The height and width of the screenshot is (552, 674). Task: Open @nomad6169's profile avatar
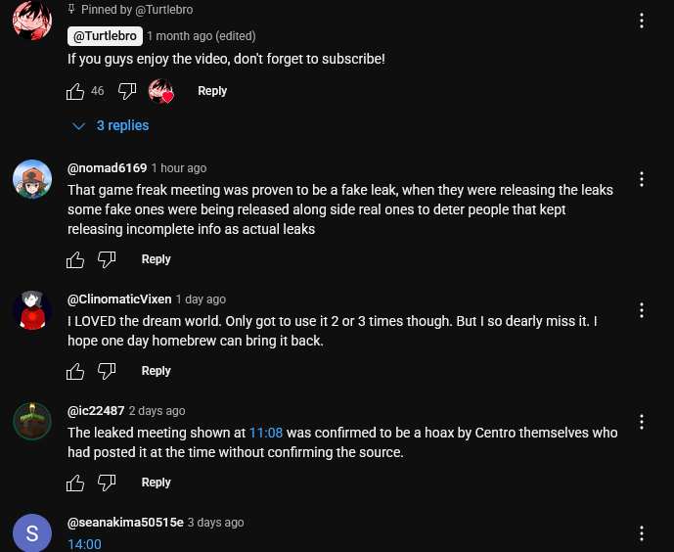tap(32, 179)
